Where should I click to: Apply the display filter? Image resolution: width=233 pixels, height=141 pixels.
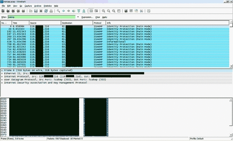click(x=104, y=17)
